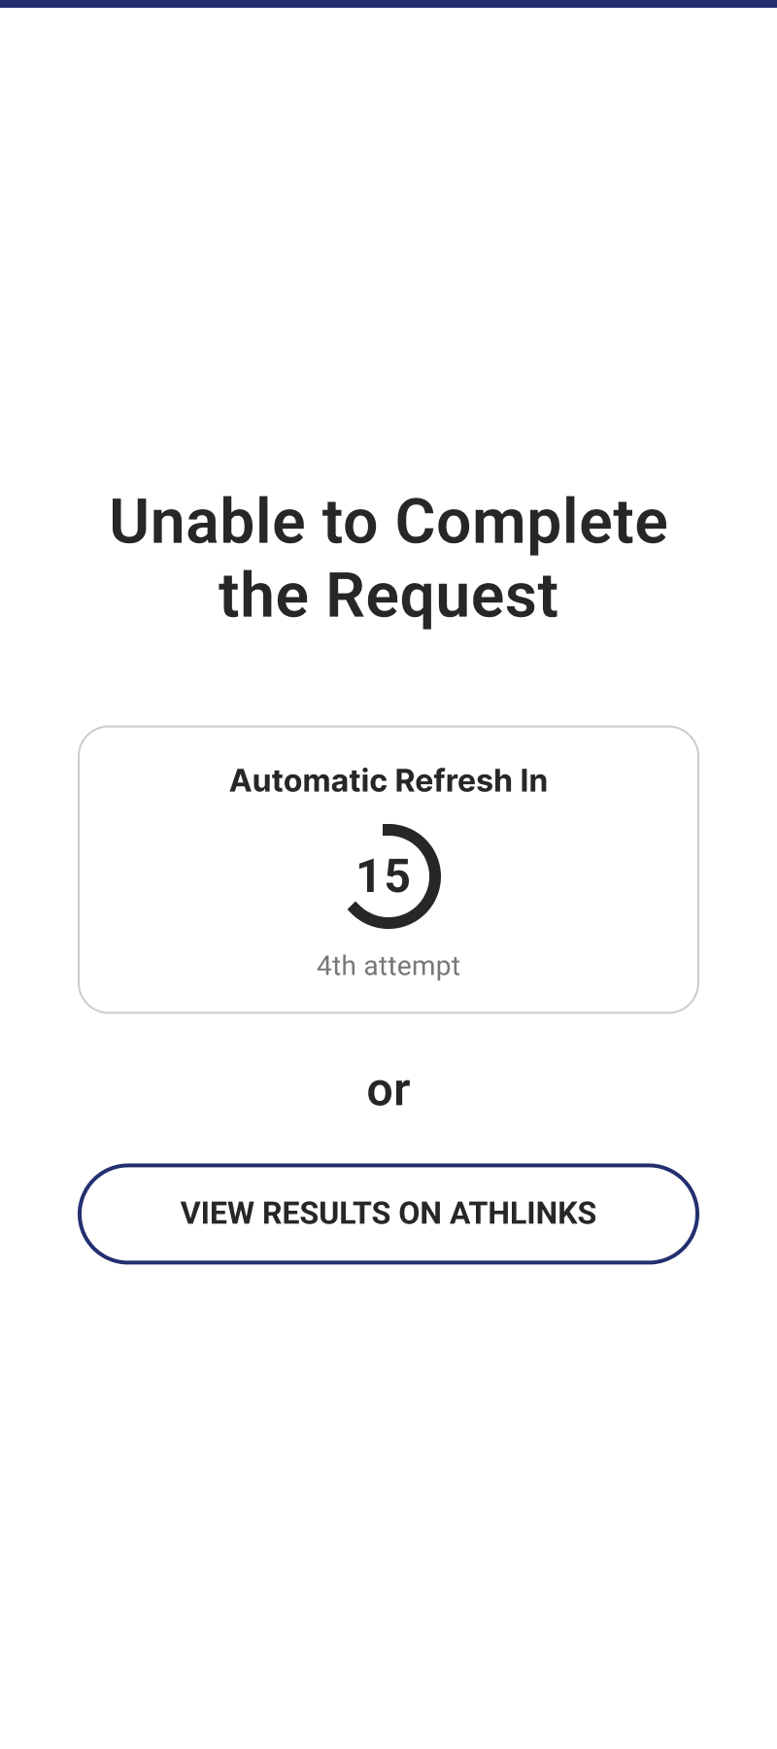Click the word "Request" in the heading

pos(442,596)
